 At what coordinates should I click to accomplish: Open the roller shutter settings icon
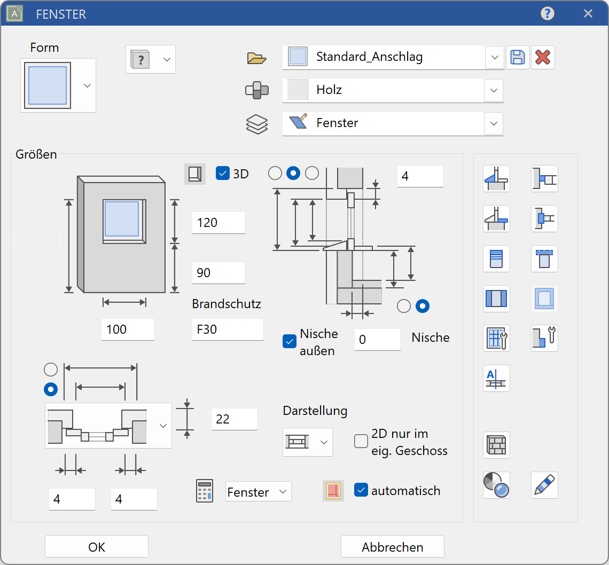click(x=496, y=258)
